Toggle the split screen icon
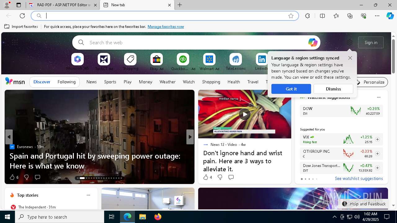 (322, 16)
